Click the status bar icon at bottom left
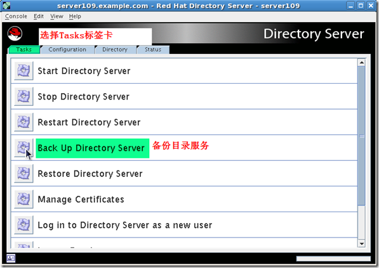The image size is (379, 268). [x=11, y=258]
